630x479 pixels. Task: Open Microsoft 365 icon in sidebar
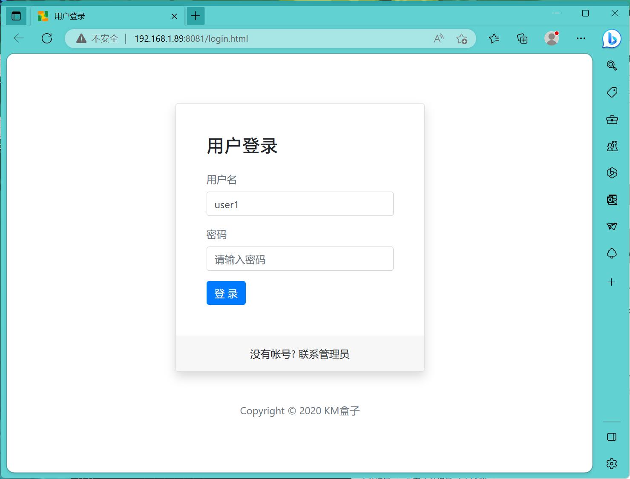(x=612, y=173)
